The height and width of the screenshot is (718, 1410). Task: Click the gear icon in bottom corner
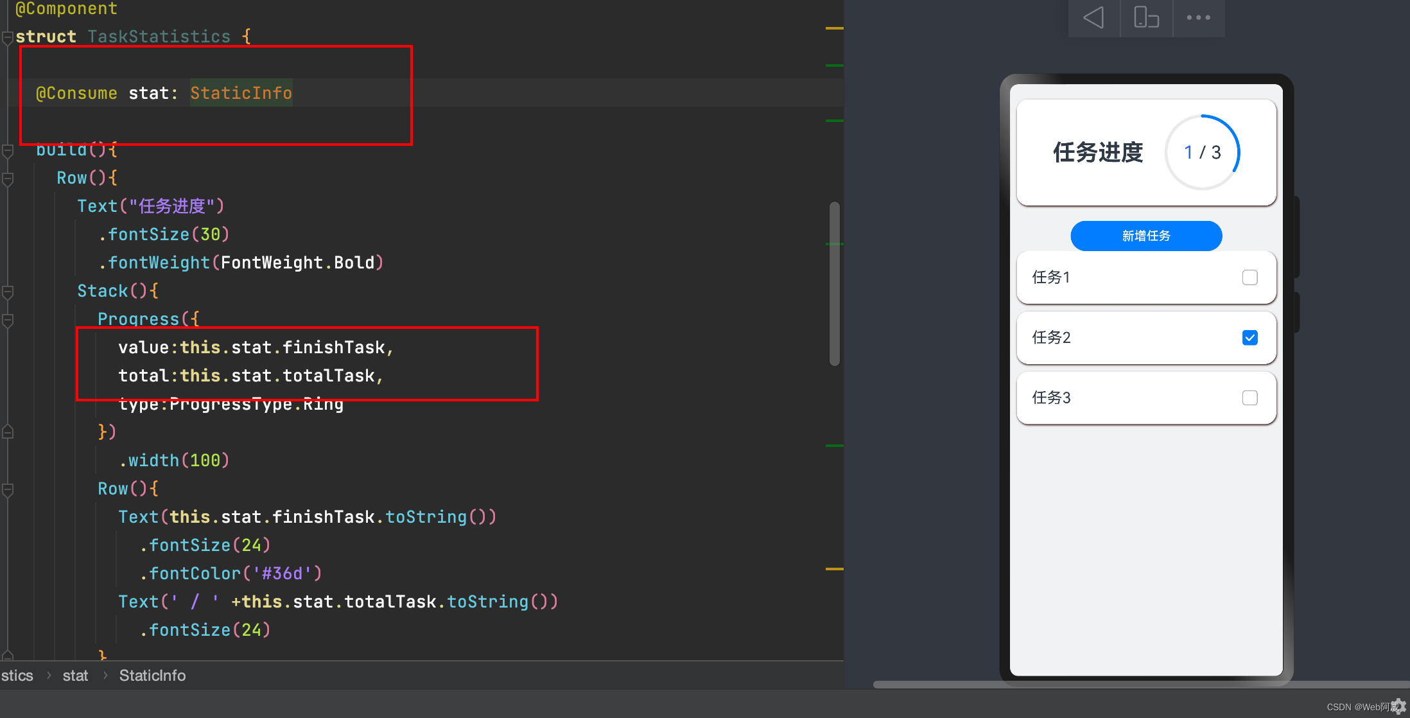1398,706
